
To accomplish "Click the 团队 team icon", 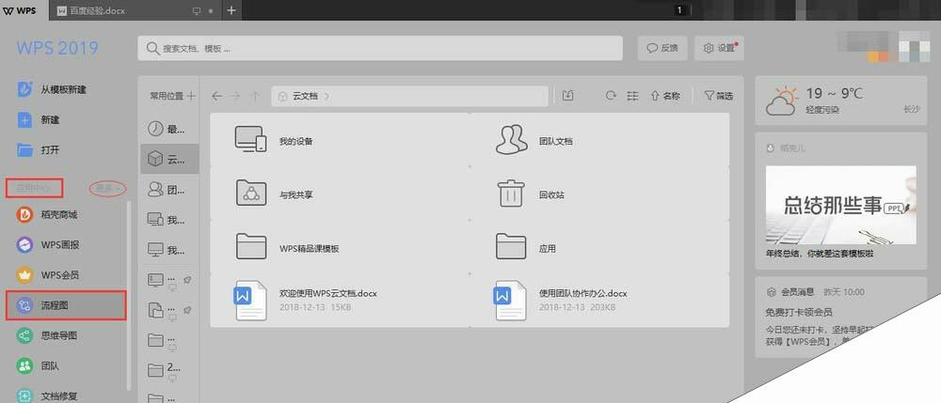I will (24, 365).
